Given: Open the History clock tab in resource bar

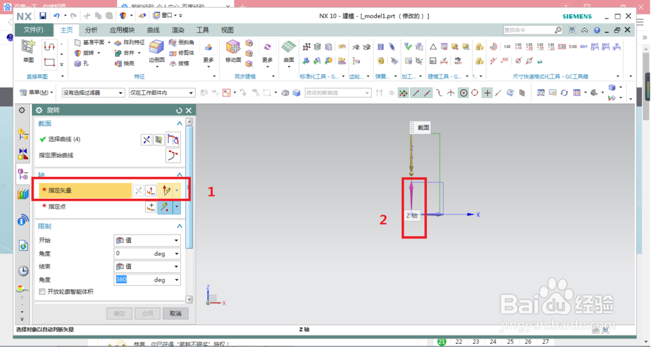Looking at the screenshot, I should tap(23, 271).
